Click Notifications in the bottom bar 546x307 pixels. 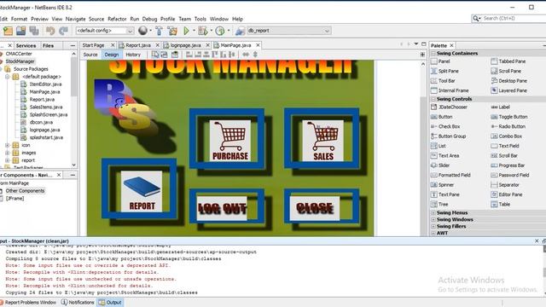click(x=78, y=303)
